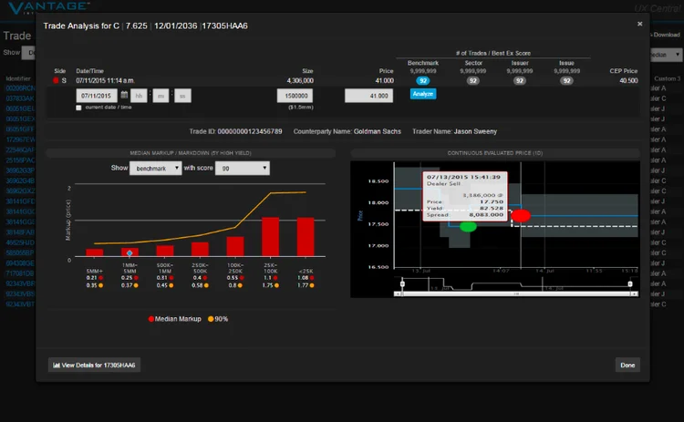Click the left navigator range handle

click(402, 283)
